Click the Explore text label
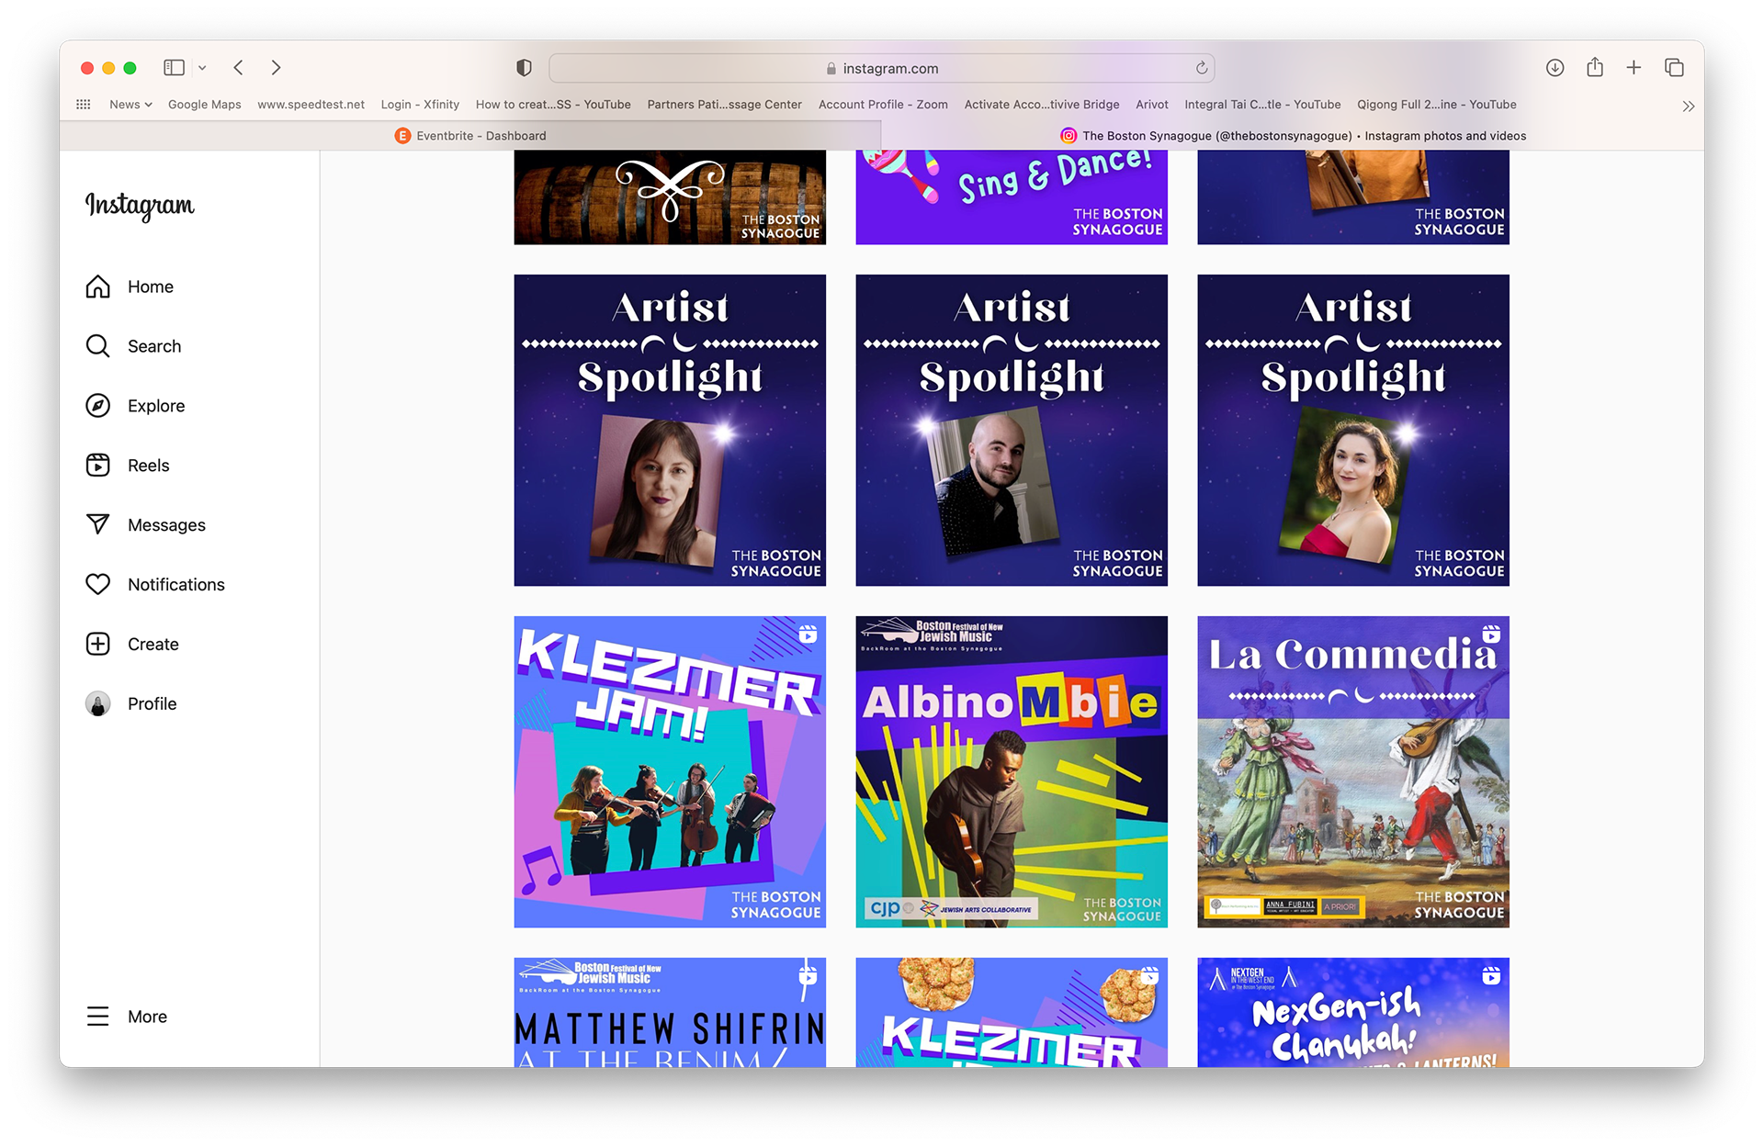The image size is (1764, 1146). pos(156,406)
